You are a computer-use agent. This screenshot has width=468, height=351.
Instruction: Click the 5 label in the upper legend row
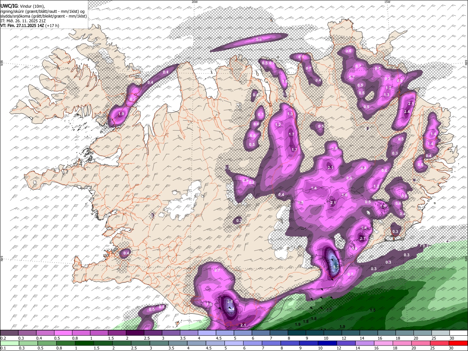pyautogui.click(x=235, y=338)
